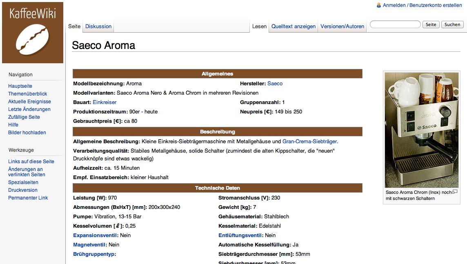Open the Spezialseiten link
This screenshot has height=264, width=467.
pyautogui.click(x=23, y=182)
